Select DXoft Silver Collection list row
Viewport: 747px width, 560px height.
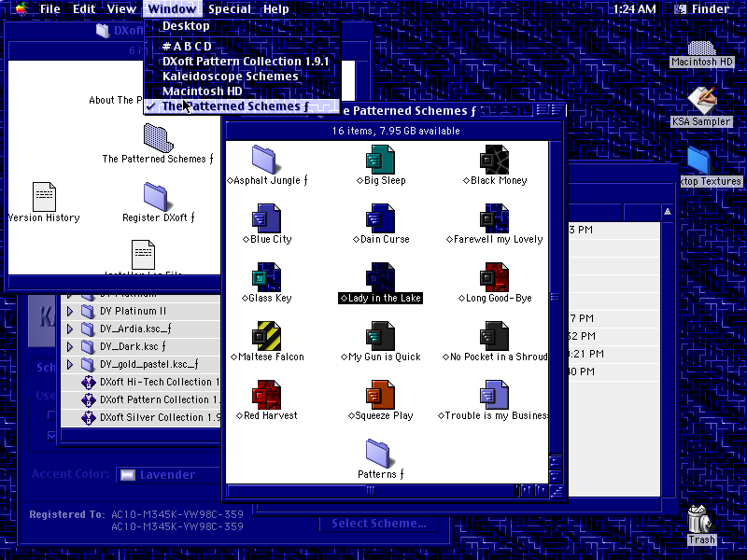(142, 417)
